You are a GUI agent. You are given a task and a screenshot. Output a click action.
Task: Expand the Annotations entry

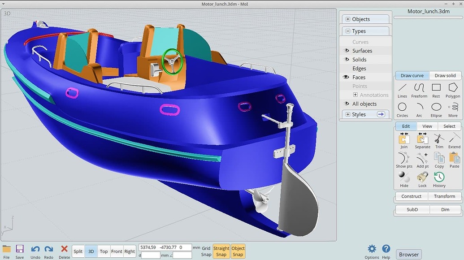(x=356, y=95)
